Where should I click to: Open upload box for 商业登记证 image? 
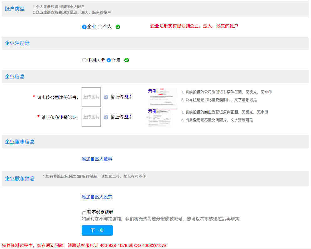tap(91, 117)
